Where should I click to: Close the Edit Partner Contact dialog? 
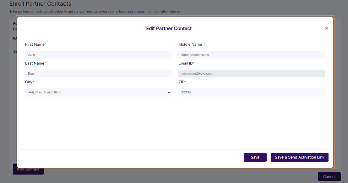(326, 28)
